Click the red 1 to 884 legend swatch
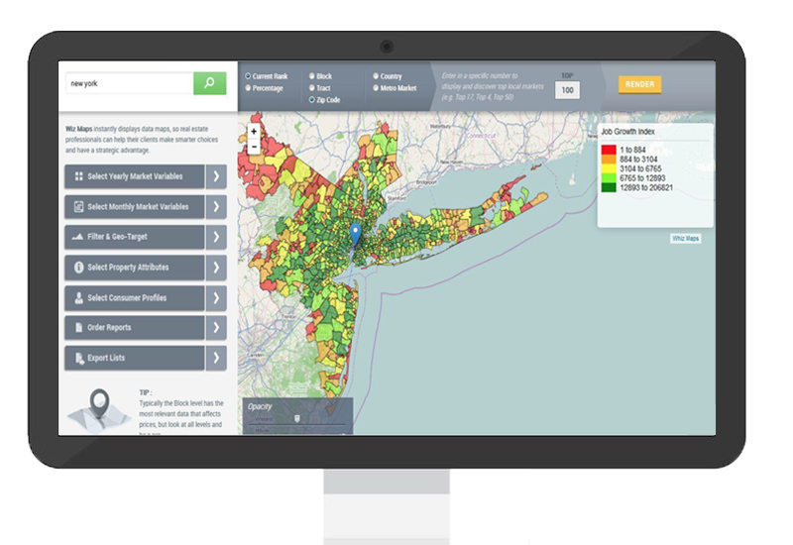The image size is (793, 545). click(x=609, y=150)
